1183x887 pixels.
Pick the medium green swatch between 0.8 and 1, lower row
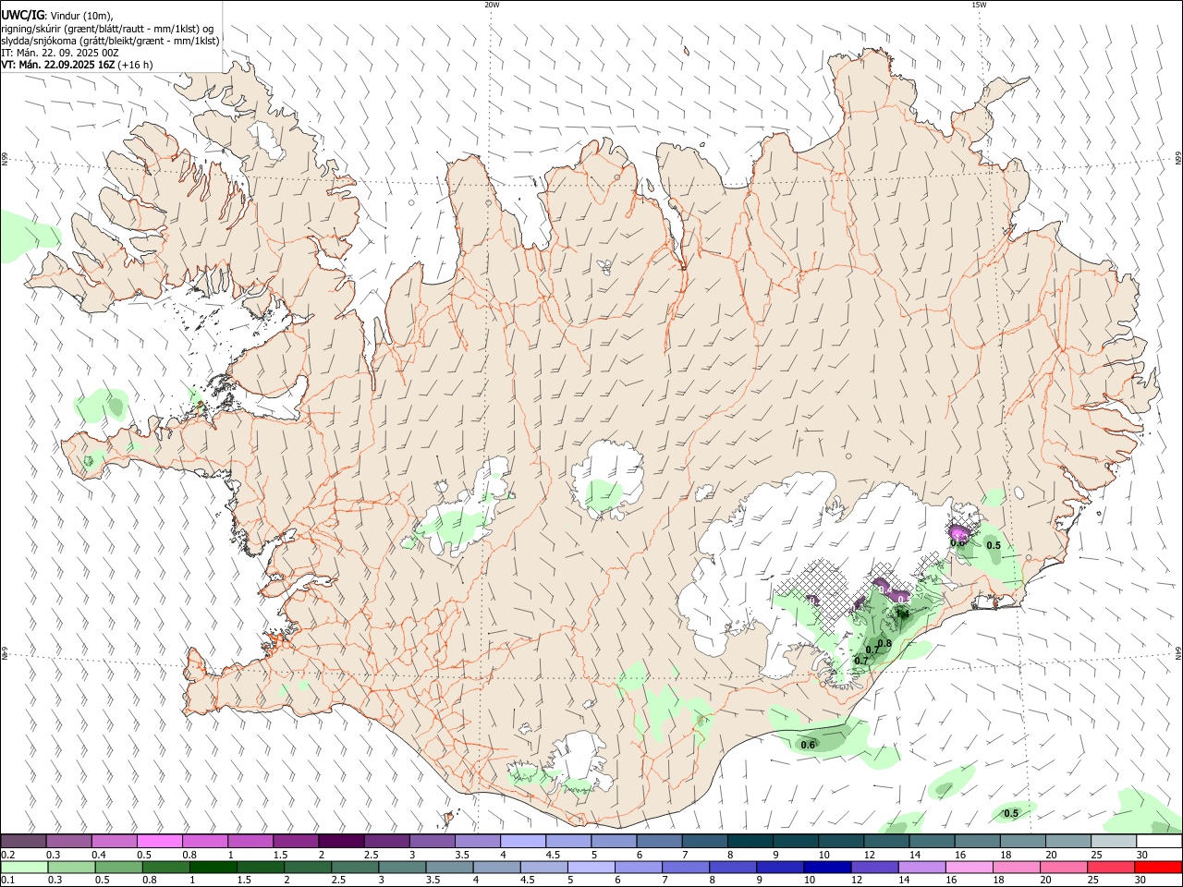coord(166,867)
